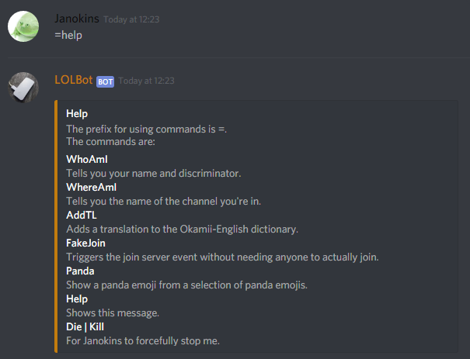The height and width of the screenshot is (359, 470).
Task: Click Janokins' green profile avatar
Action: point(23,26)
